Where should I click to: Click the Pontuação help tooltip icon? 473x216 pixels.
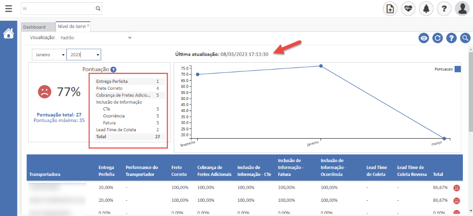[113, 70]
